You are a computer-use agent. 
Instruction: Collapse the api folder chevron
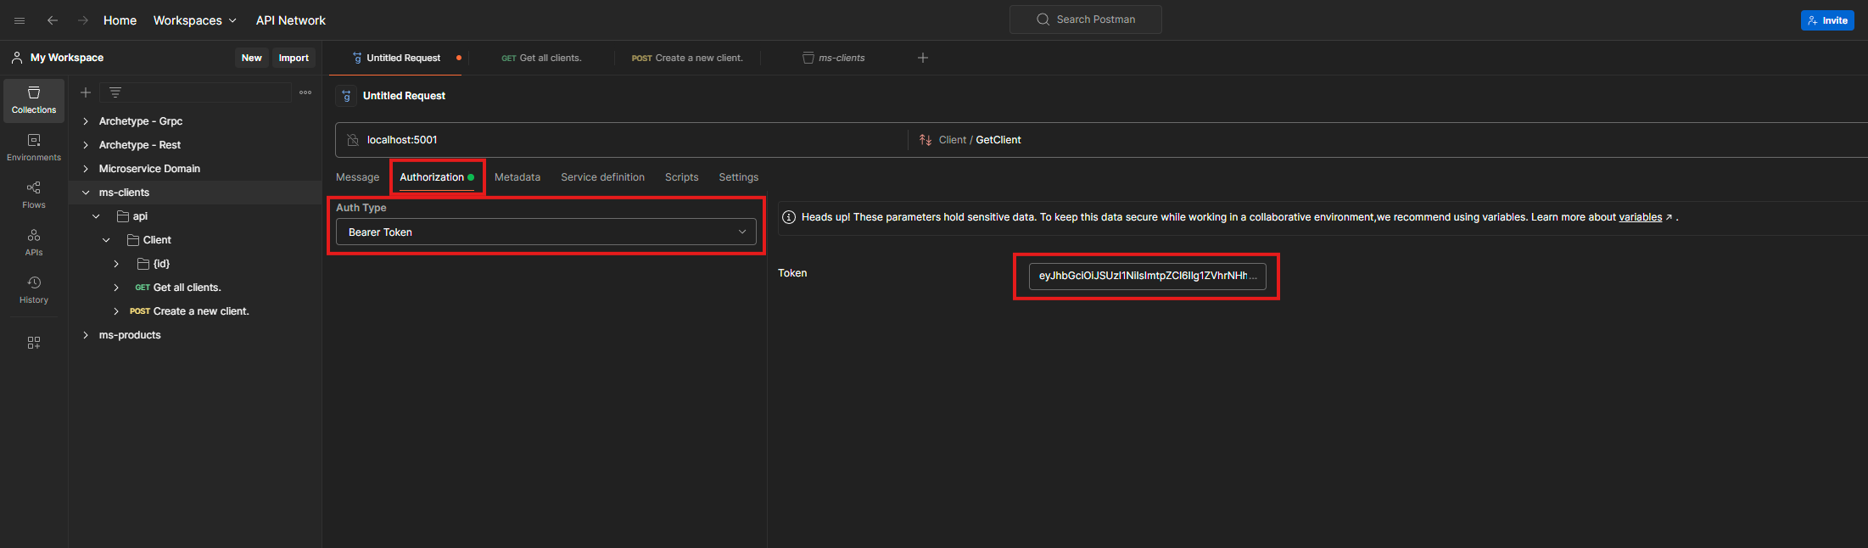[96, 216]
